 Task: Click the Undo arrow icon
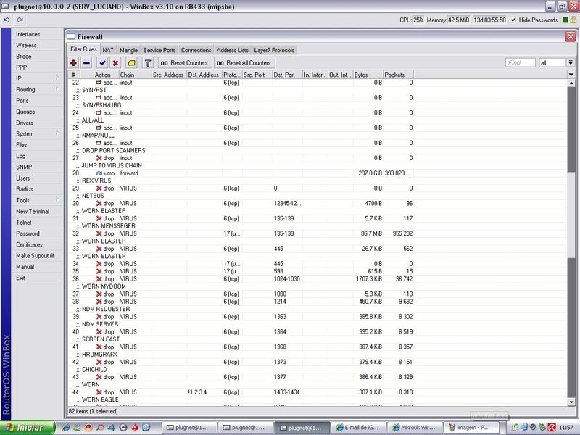click(x=7, y=20)
